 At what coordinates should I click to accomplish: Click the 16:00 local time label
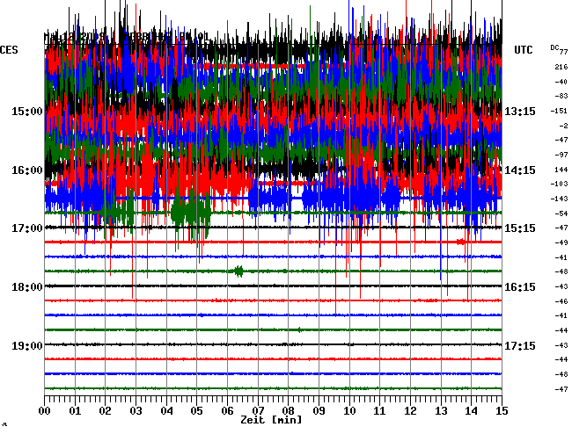click(x=27, y=170)
